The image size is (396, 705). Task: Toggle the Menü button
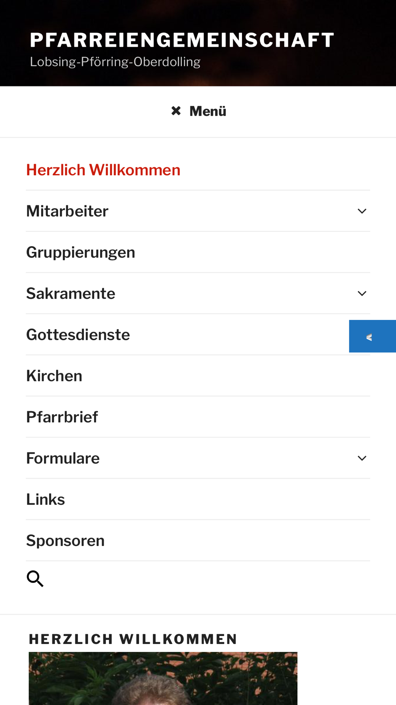point(198,111)
